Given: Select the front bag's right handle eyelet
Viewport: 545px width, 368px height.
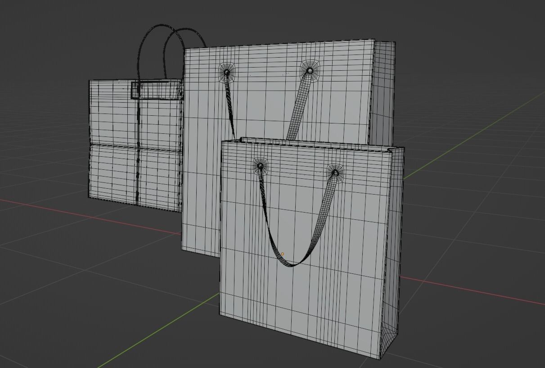Looking at the screenshot, I should coord(335,173).
